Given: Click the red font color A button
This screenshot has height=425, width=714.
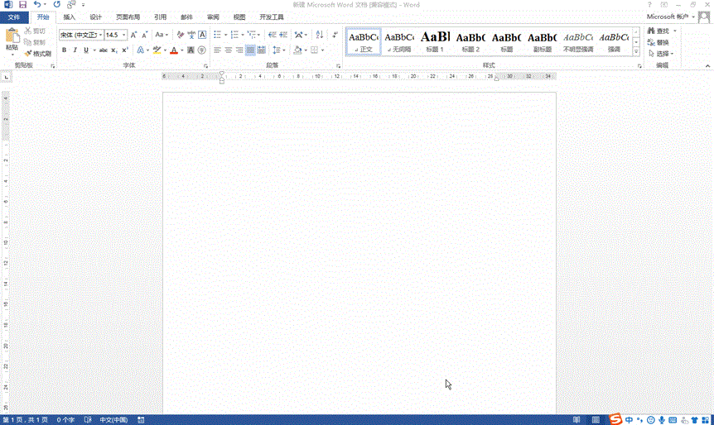Looking at the screenshot, I should [173, 50].
